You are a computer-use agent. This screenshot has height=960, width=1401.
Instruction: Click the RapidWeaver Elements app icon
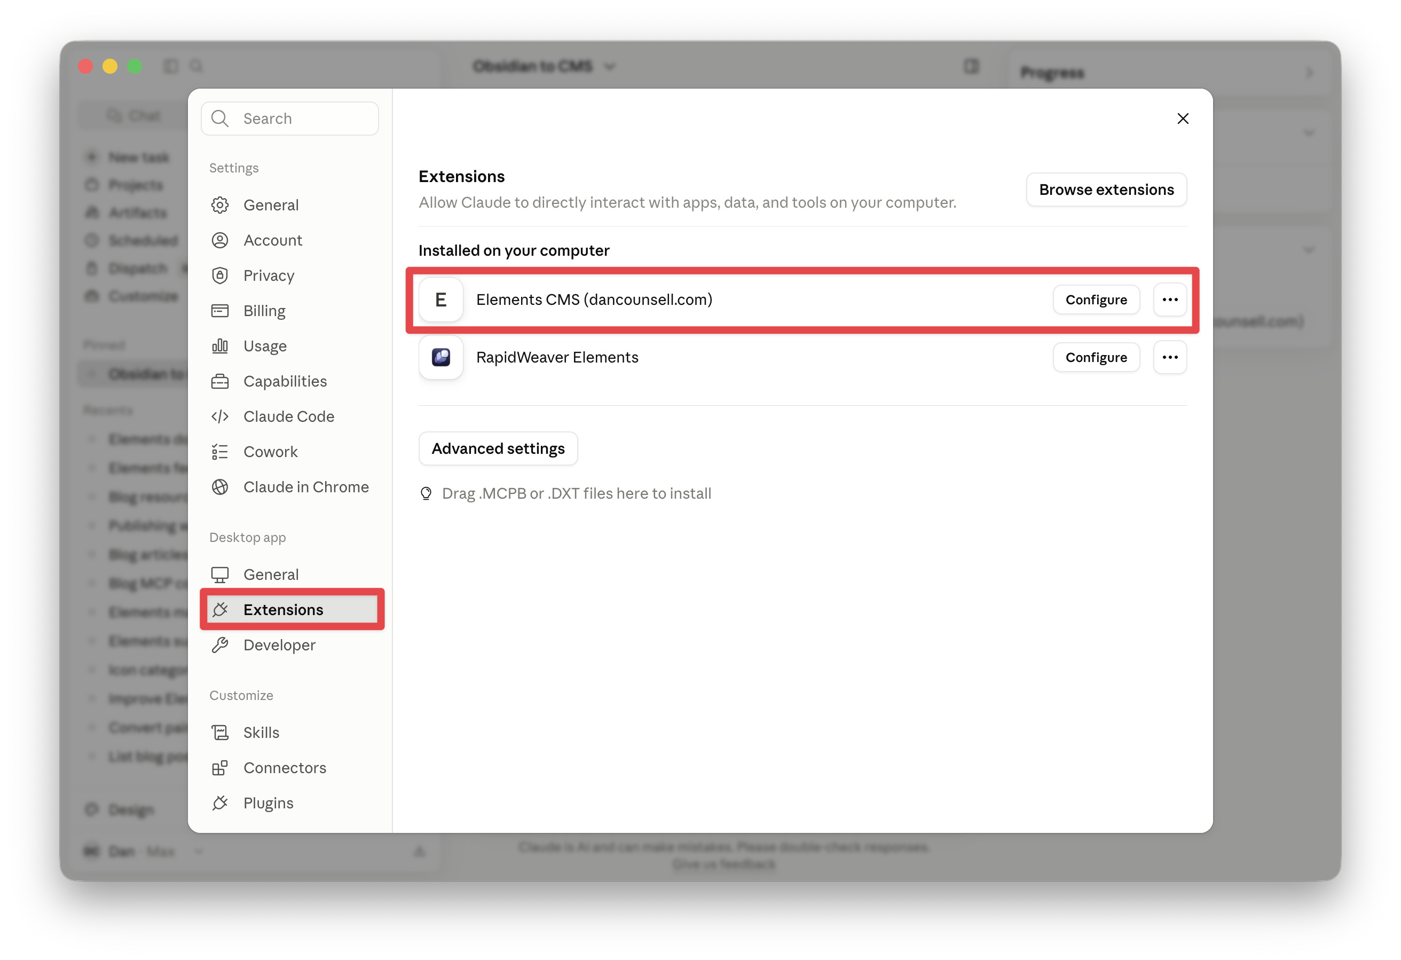coord(440,357)
